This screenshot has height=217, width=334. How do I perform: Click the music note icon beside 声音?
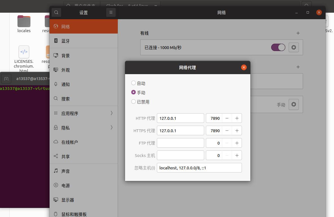(56, 170)
